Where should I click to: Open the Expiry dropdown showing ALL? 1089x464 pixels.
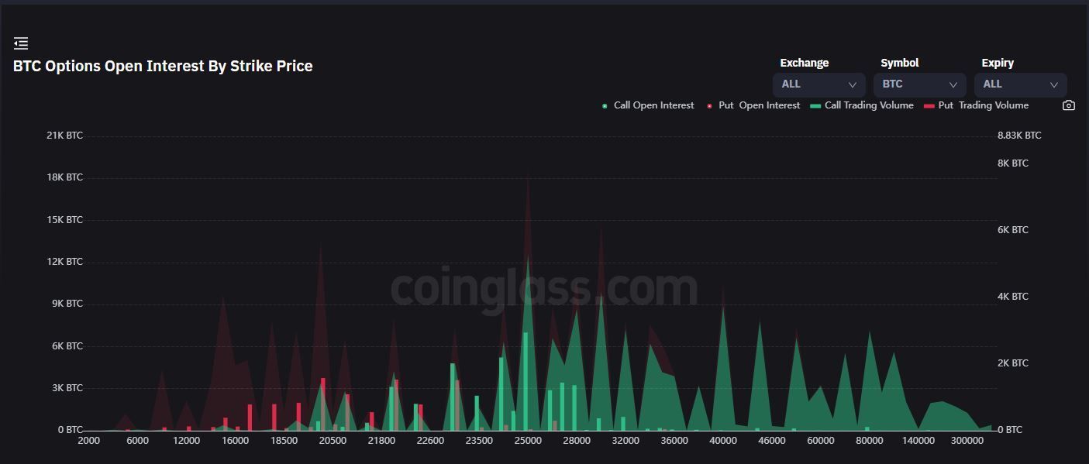point(1020,84)
